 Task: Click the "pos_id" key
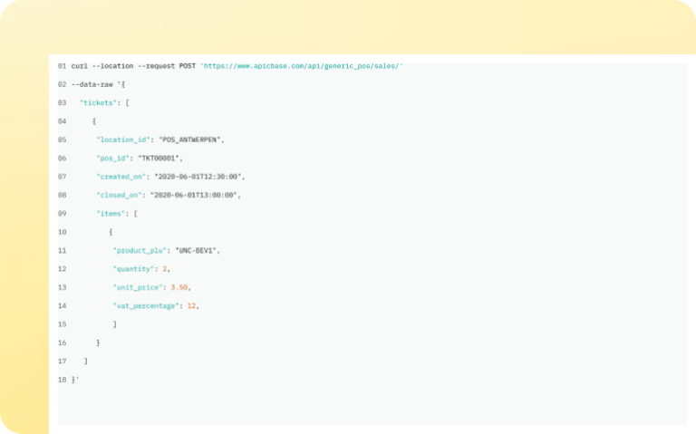pos(114,158)
